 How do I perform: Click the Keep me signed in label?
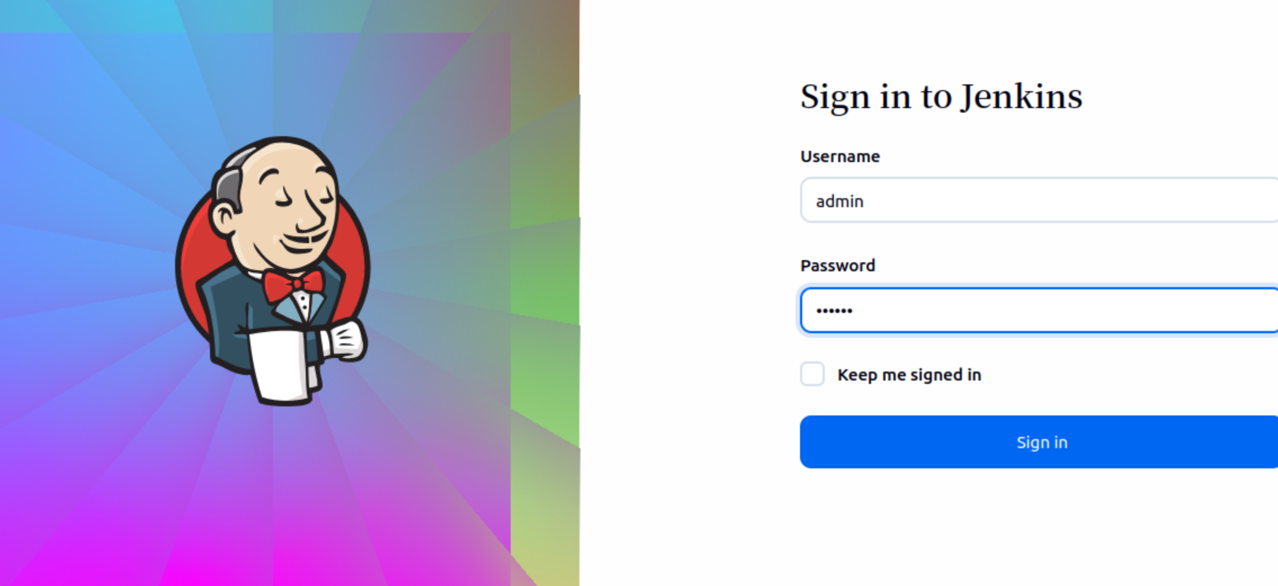tap(909, 375)
